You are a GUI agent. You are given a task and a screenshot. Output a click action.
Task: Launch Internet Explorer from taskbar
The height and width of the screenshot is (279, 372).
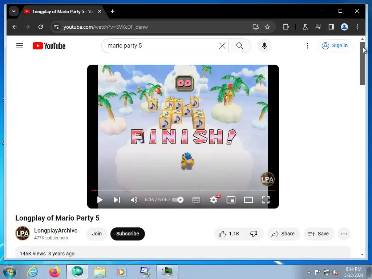pyautogui.click(x=32, y=272)
